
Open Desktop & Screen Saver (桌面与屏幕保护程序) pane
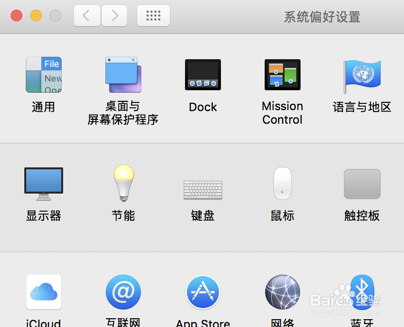pyautogui.click(x=123, y=75)
